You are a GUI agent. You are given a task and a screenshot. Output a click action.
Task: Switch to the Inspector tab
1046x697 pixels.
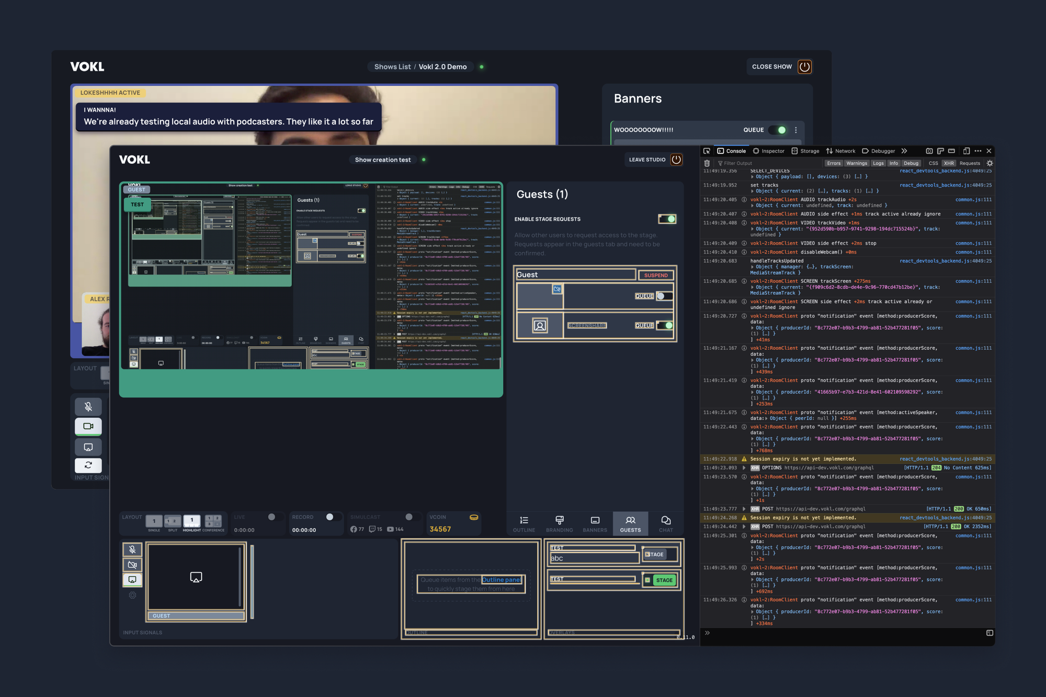768,151
